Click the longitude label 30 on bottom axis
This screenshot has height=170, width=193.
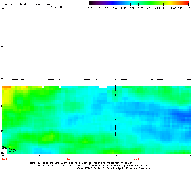pos(2,156)
